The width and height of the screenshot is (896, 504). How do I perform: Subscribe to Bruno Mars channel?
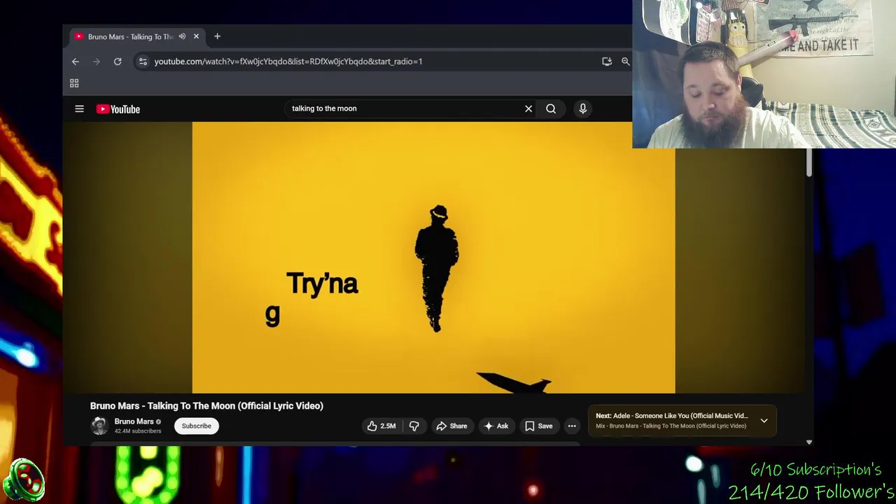pos(197,426)
